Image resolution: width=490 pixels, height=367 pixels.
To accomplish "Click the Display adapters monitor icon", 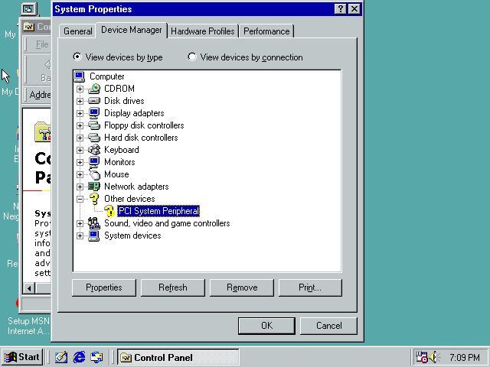I will click(x=94, y=113).
